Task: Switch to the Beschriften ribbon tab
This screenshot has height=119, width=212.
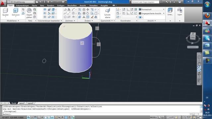Action: click(x=72, y=6)
